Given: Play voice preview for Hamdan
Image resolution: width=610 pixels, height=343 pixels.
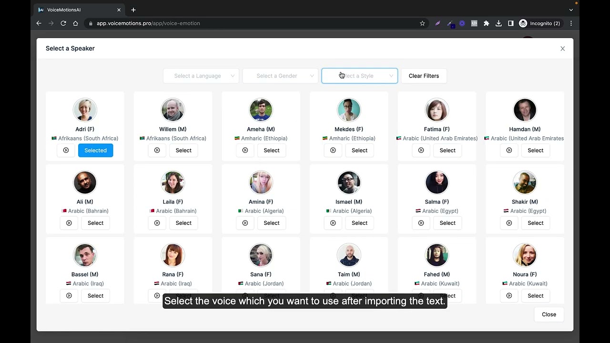Looking at the screenshot, I should pos(509,150).
